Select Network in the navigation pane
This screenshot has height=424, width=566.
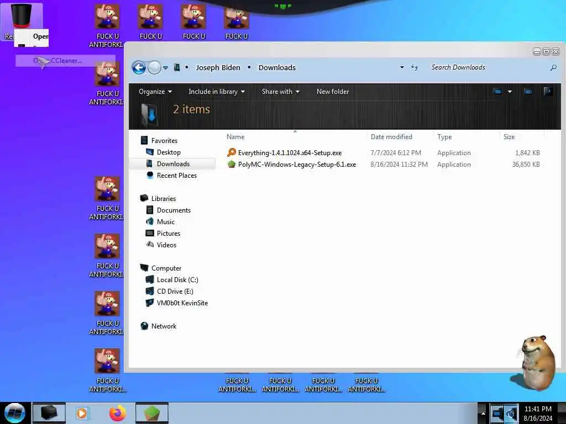(164, 326)
